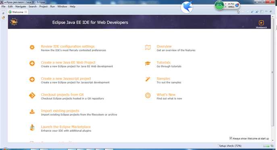This screenshot has width=277, height=150.
Task: Click 'Checkout Eclipse projects hosted in a Git repository' text
Action: [x=73, y=99]
